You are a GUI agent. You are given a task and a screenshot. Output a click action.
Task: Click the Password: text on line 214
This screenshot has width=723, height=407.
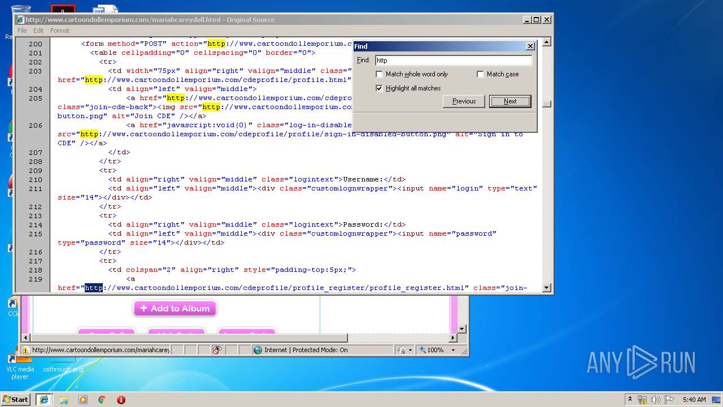click(363, 225)
